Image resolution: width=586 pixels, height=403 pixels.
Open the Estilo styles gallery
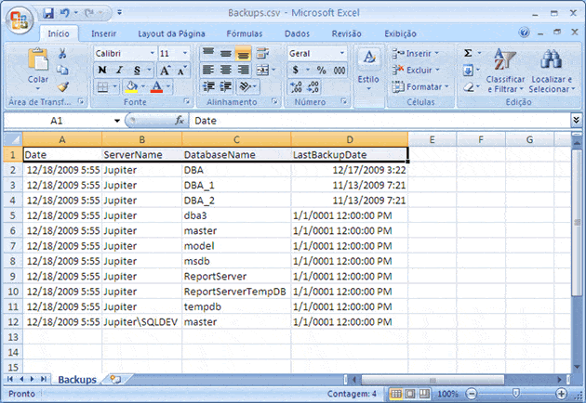point(368,70)
